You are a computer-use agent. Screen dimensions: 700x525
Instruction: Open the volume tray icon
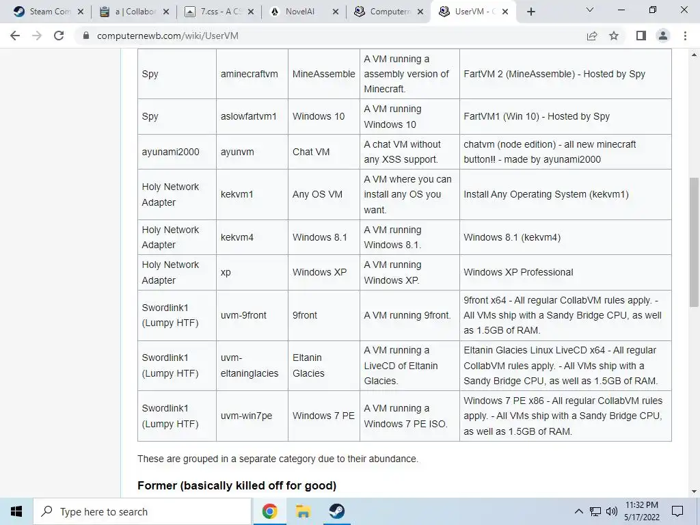pyautogui.click(x=612, y=511)
